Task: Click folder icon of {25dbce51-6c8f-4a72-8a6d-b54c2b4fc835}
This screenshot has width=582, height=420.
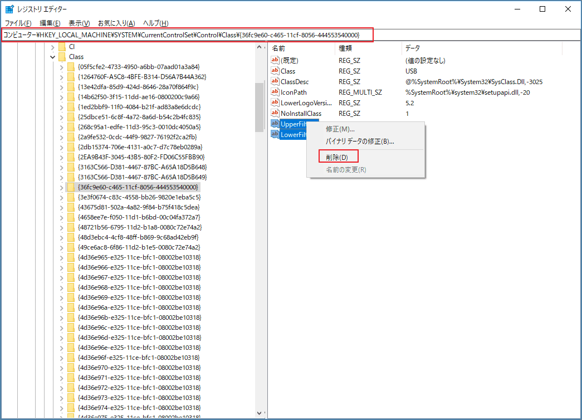Action: (71, 117)
